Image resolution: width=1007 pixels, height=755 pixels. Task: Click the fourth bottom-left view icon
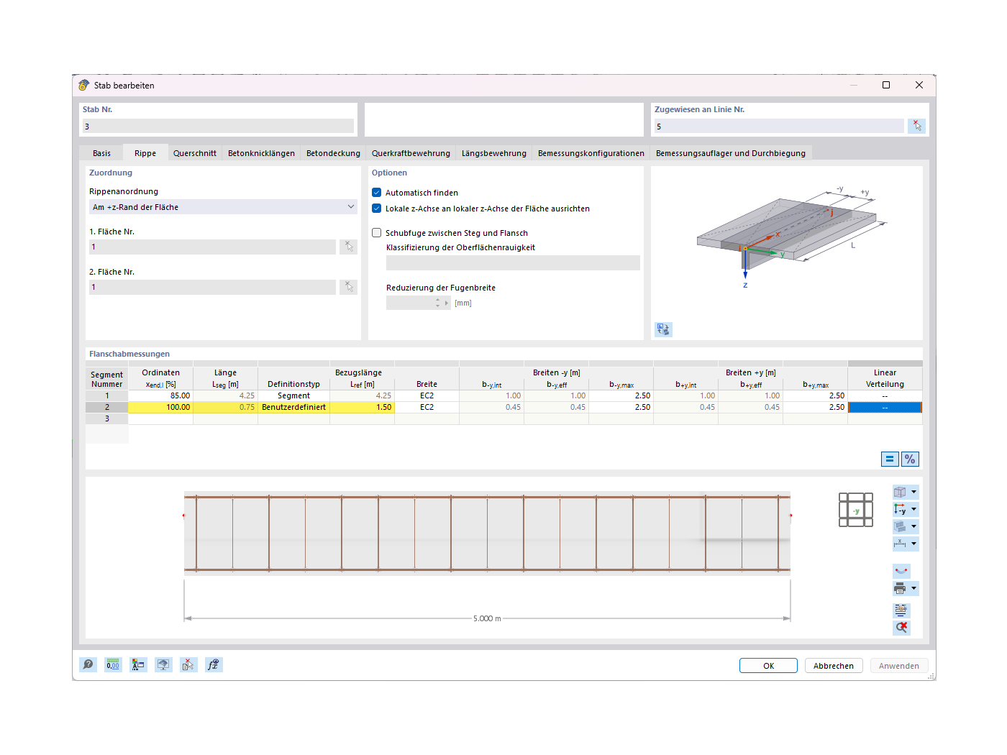(x=163, y=664)
